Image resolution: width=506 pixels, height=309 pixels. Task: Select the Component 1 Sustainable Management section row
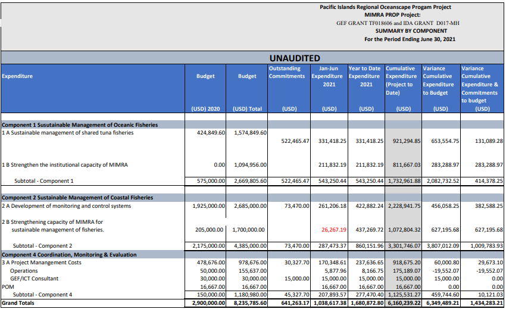pyautogui.click(x=80, y=125)
